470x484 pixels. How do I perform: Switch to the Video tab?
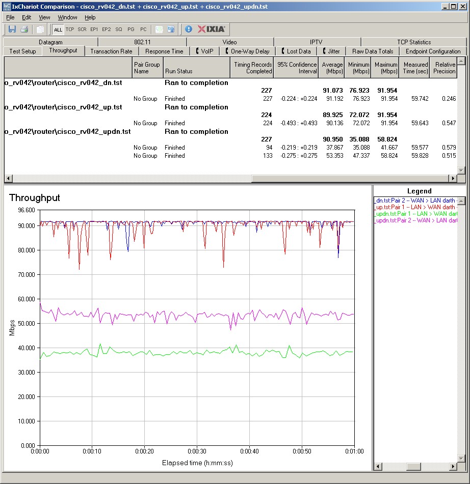230,42
